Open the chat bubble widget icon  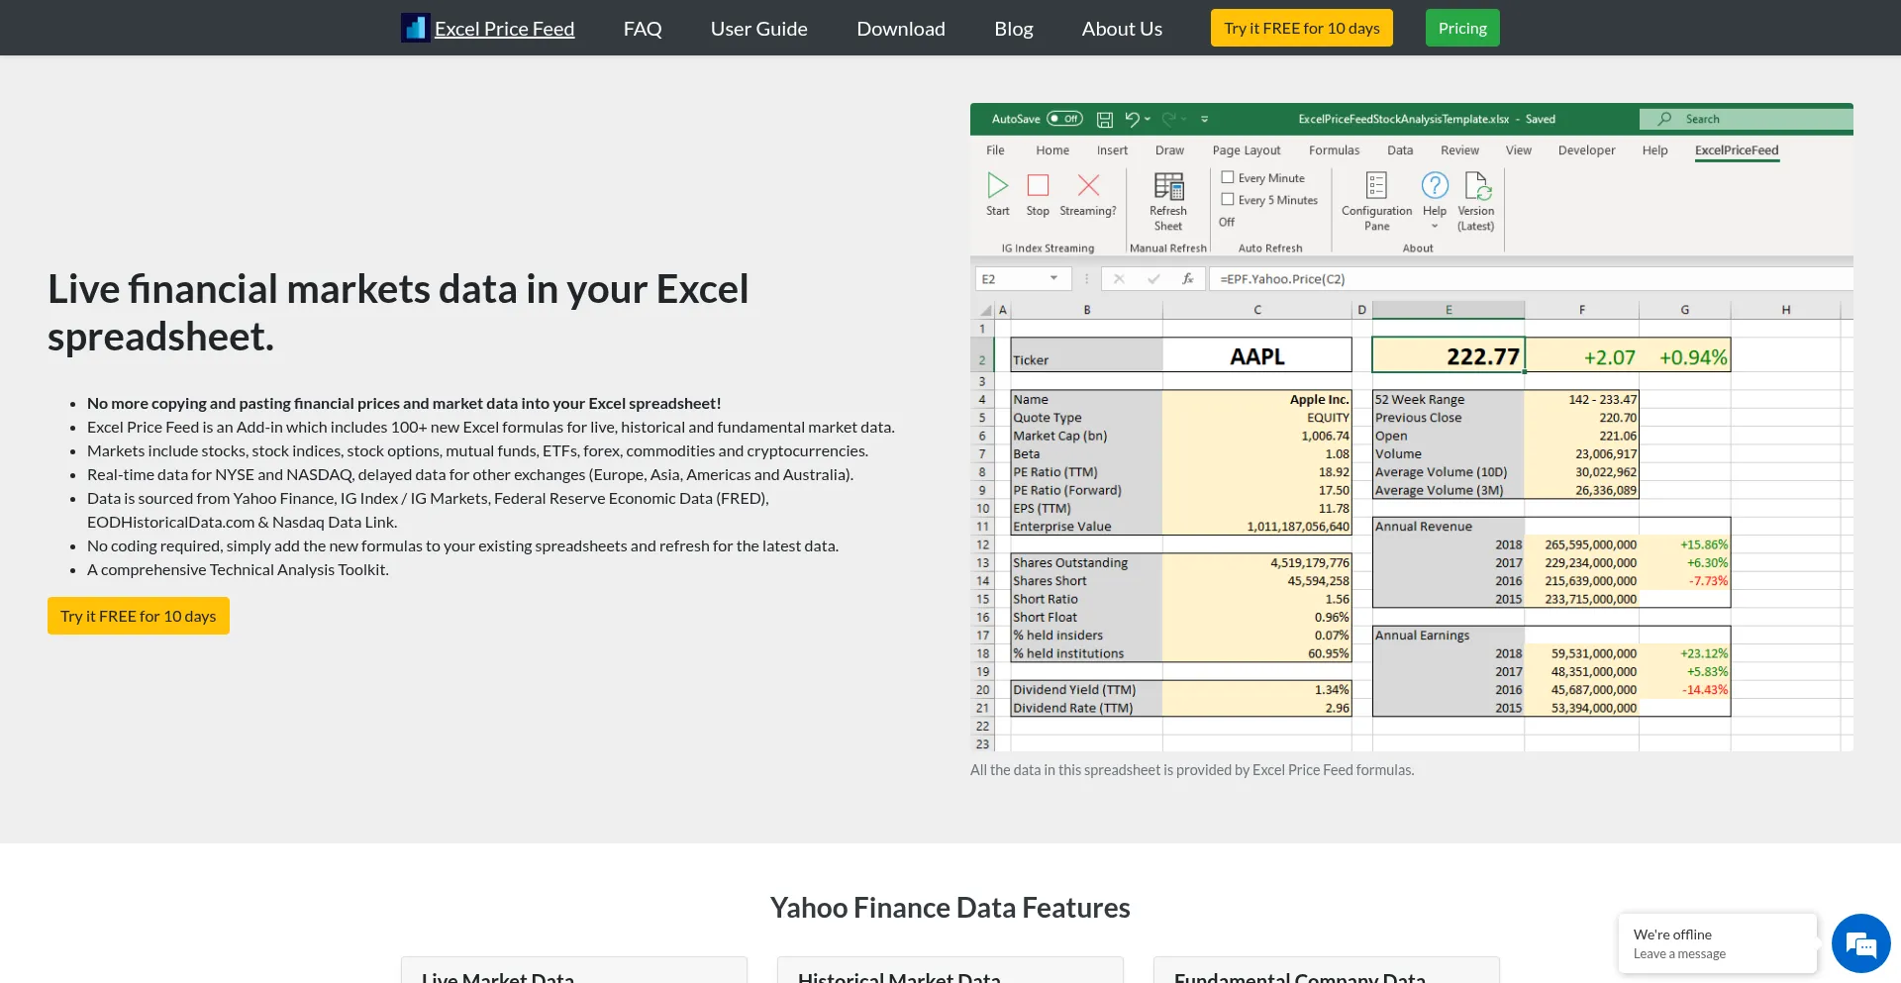point(1860,943)
